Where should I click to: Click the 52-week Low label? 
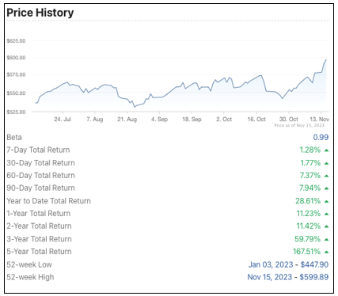tap(29, 264)
